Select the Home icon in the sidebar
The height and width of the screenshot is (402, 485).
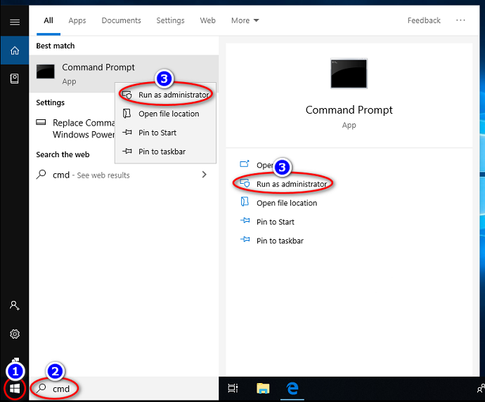click(14, 51)
